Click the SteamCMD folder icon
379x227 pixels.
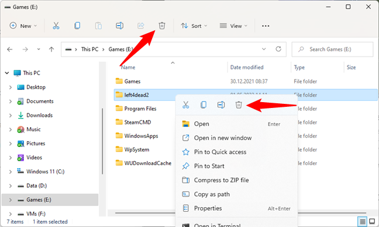[x=119, y=122]
